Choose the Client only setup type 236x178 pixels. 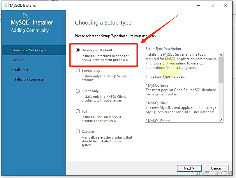tap(78, 91)
